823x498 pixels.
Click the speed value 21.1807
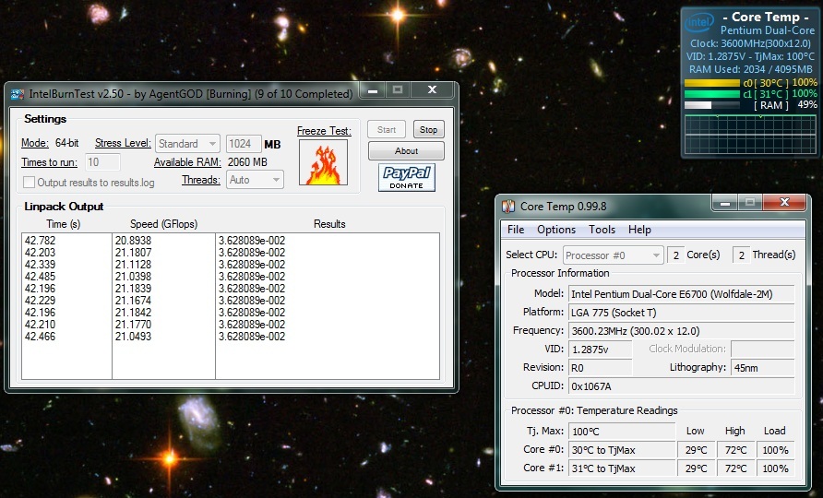coord(133,253)
